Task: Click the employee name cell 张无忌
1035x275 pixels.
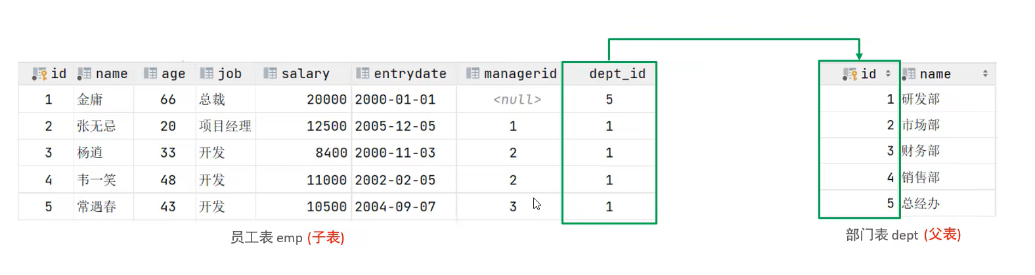Action: point(97,126)
